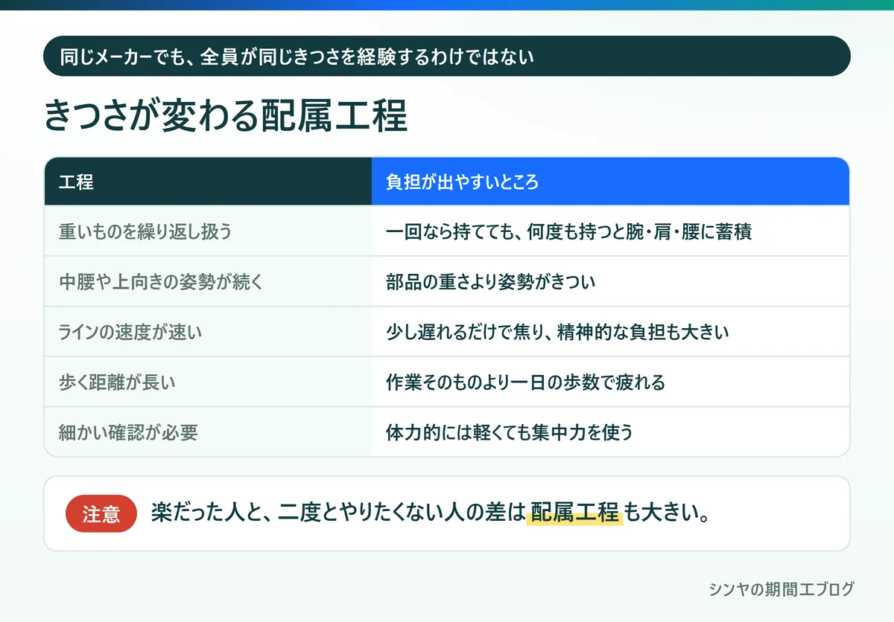This screenshot has width=894, height=622.
Task: Click the heading きつさが変わる配属工程
Action: click(226, 116)
